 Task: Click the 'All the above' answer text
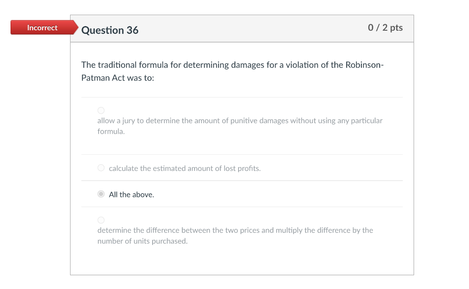tap(131, 194)
